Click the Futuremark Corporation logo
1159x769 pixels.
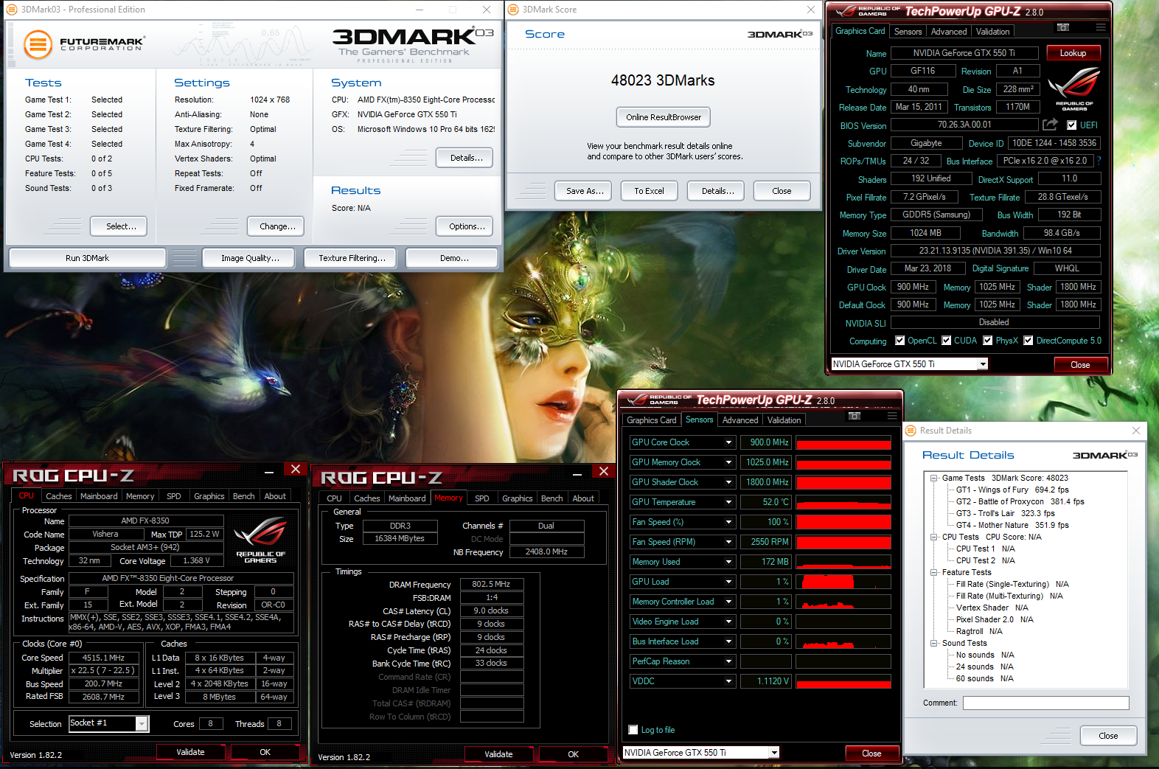(x=83, y=44)
